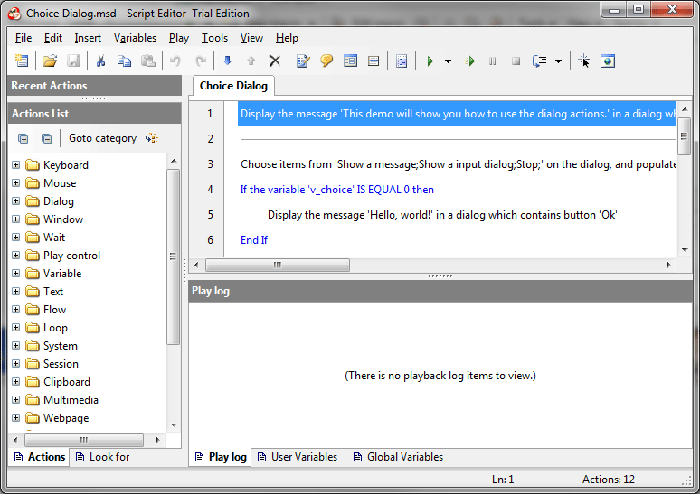Viewport: 700px width, 494px height.
Task: Pause script playback
Action: click(492, 61)
